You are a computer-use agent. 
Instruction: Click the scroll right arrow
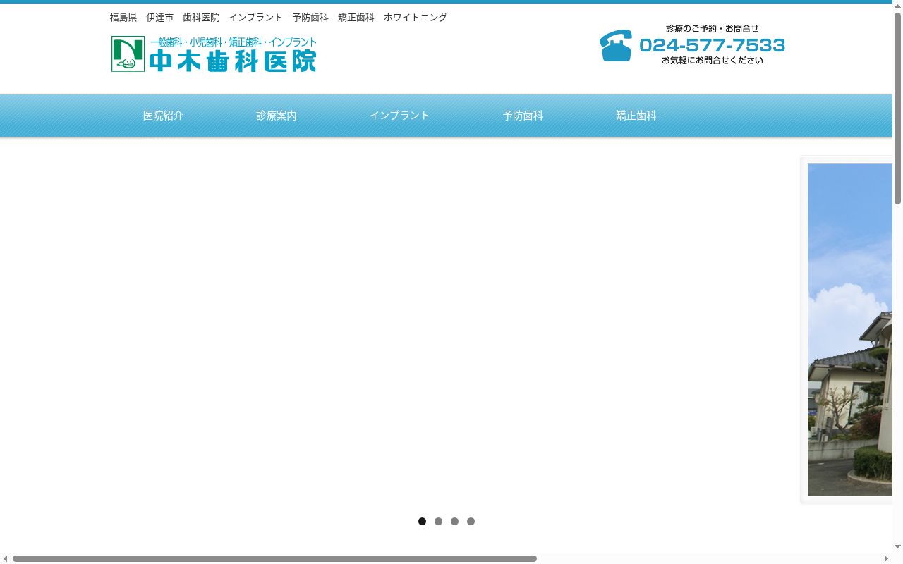(886, 558)
